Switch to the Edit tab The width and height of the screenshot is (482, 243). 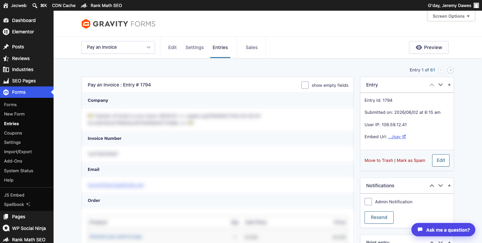tap(172, 47)
